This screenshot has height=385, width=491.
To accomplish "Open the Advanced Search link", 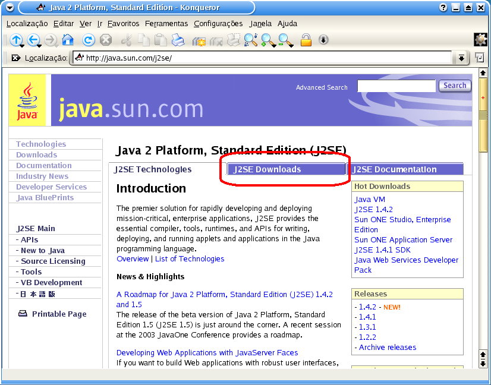I will (x=322, y=87).
